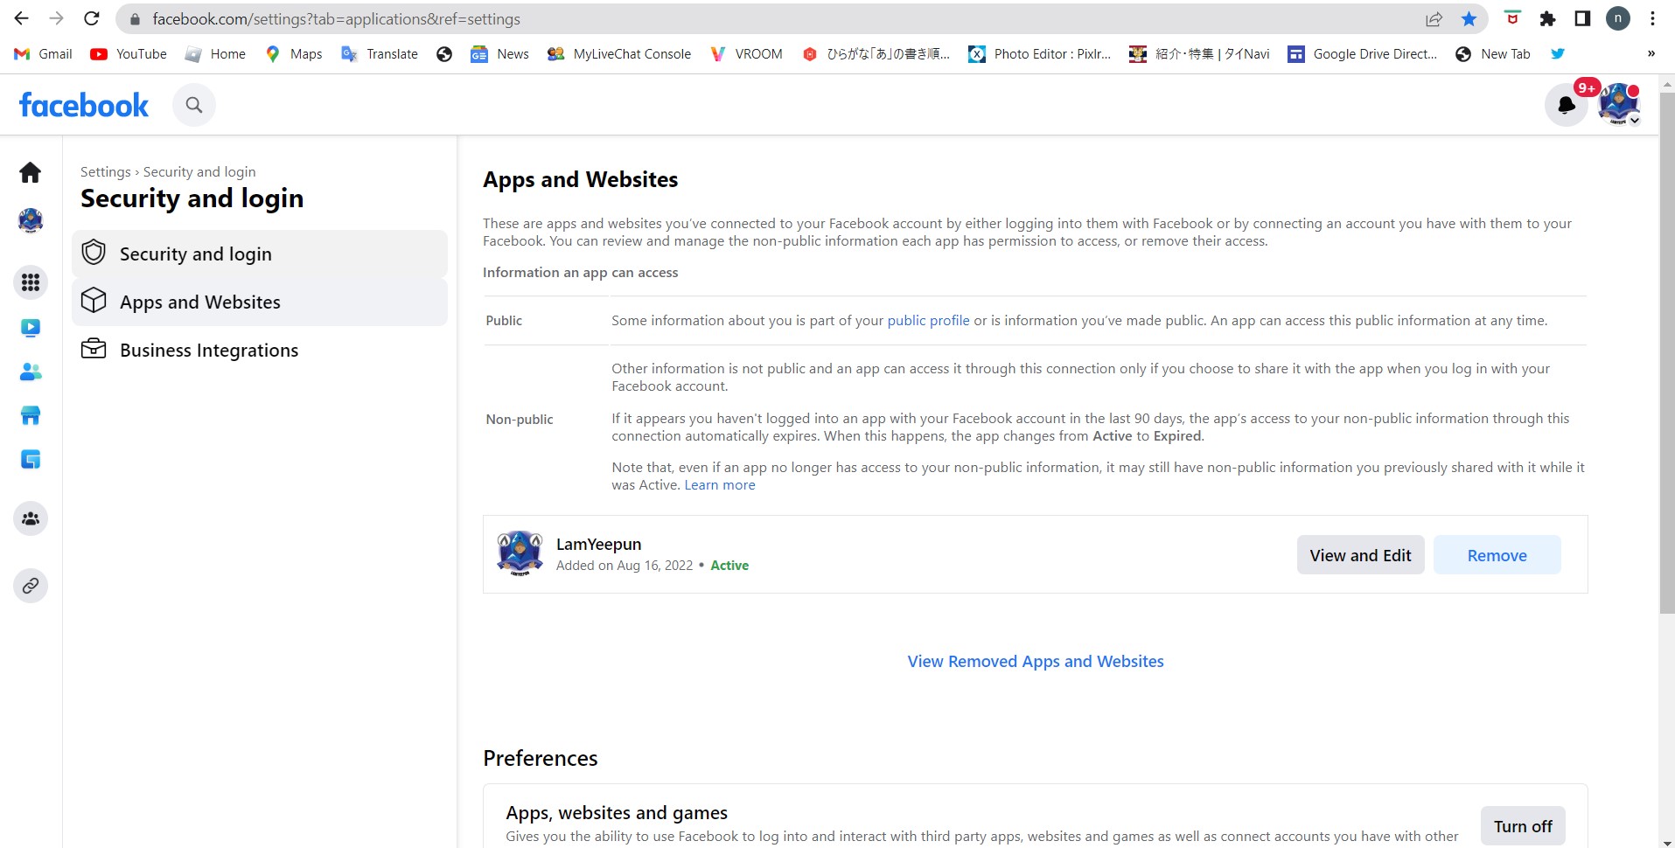Image resolution: width=1675 pixels, height=848 pixels.
Task: Open the globe bookmark next to Translate
Action: coord(444,54)
